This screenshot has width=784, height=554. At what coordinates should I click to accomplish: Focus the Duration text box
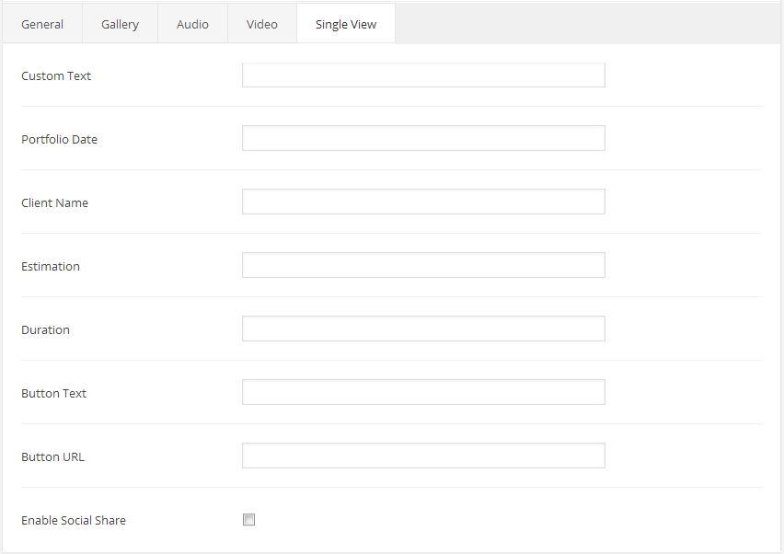(423, 329)
